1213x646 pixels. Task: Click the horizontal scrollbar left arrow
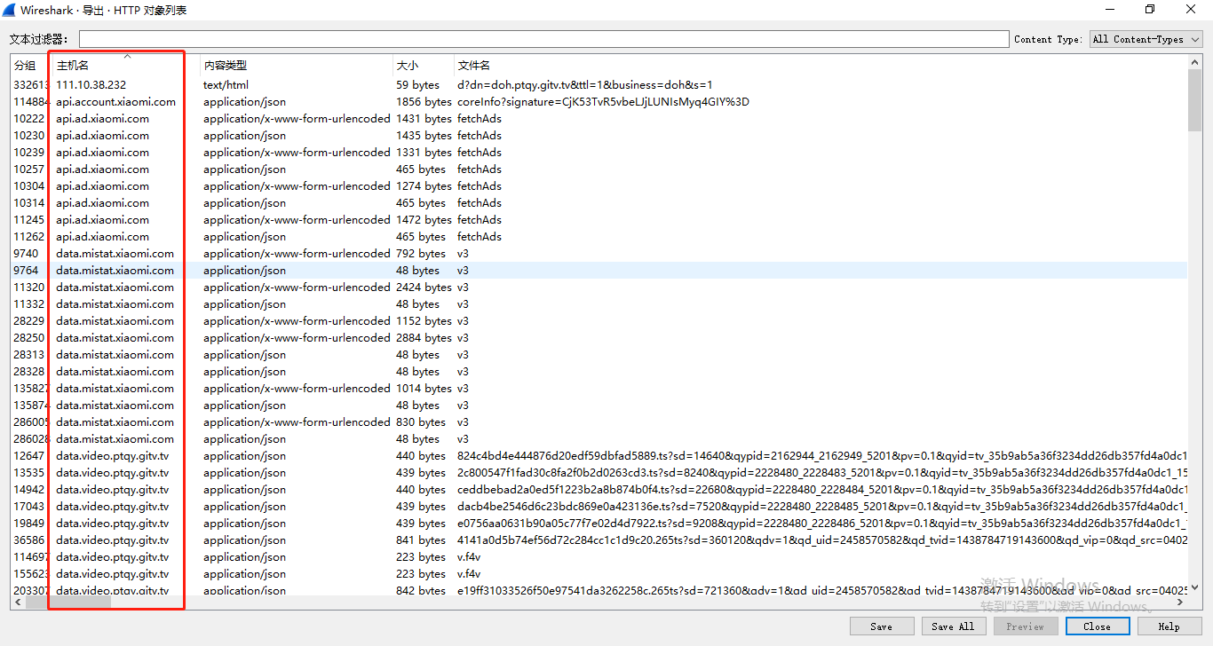(18, 603)
